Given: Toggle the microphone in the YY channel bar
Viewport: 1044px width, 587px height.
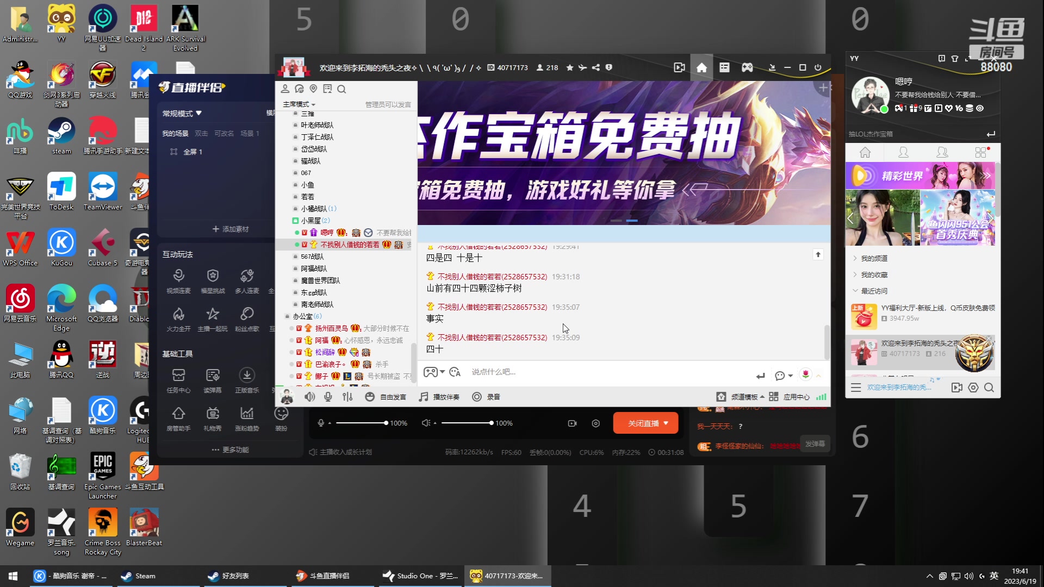Looking at the screenshot, I should click(328, 397).
